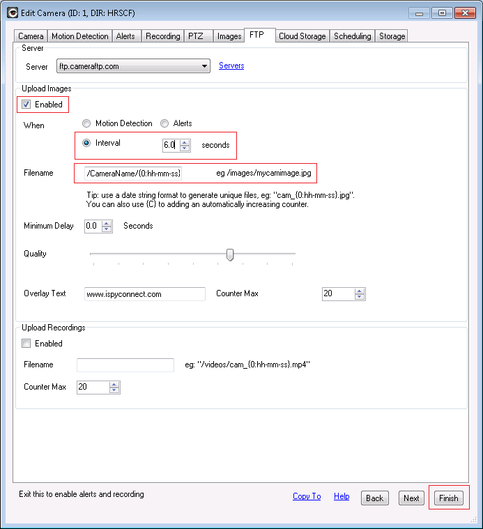Choose the Alerts radio button
Viewport: 483px width, 529px height.
(x=164, y=123)
